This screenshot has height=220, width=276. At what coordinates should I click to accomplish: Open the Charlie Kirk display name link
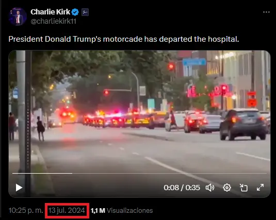point(51,12)
